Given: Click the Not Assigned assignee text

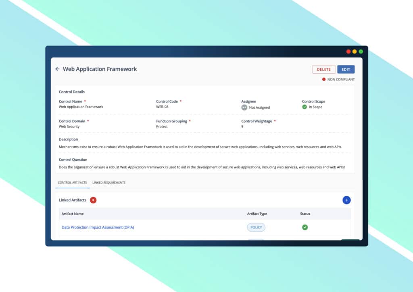Looking at the screenshot, I should tap(259, 107).
